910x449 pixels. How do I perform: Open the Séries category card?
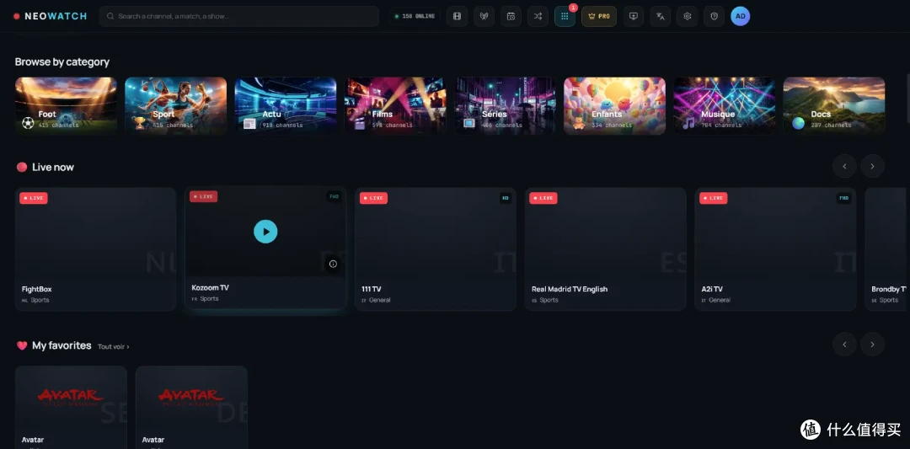(x=505, y=106)
